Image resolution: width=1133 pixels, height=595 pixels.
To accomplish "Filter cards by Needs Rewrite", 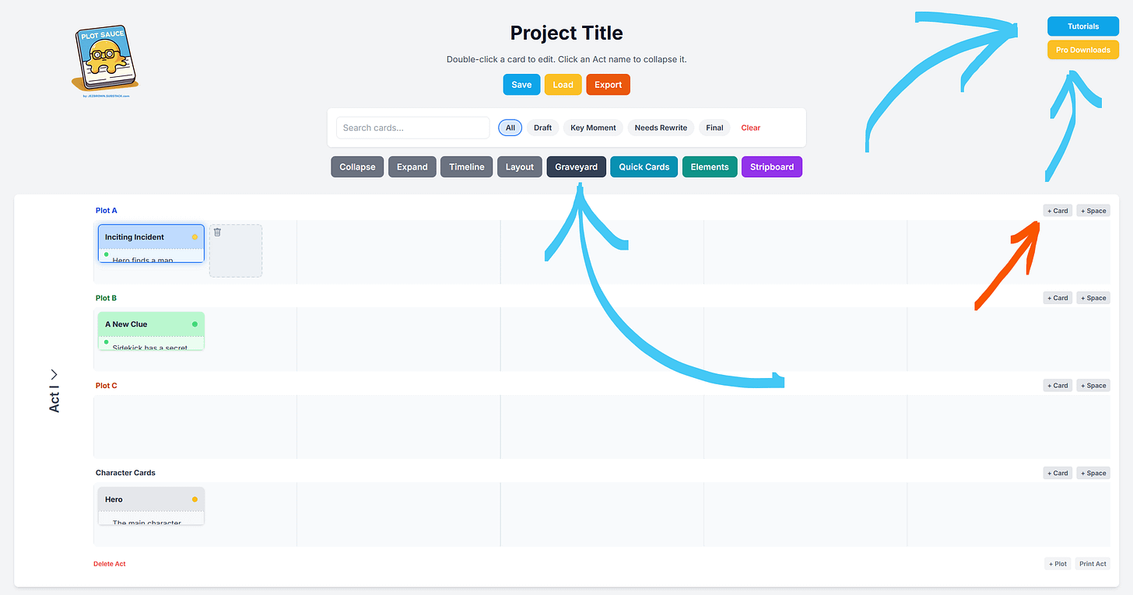I will tap(661, 128).
